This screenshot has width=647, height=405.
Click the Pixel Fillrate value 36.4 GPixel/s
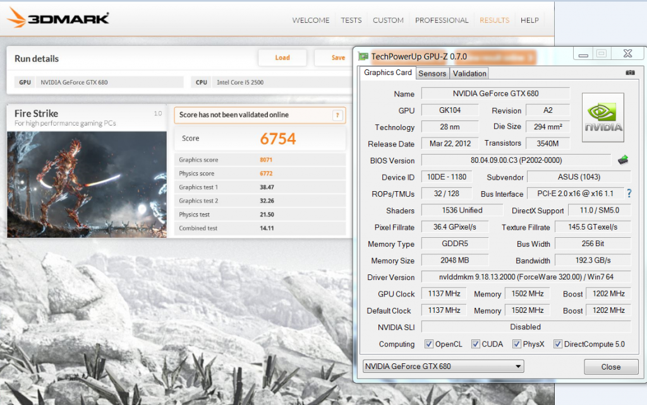pos(455,227)
